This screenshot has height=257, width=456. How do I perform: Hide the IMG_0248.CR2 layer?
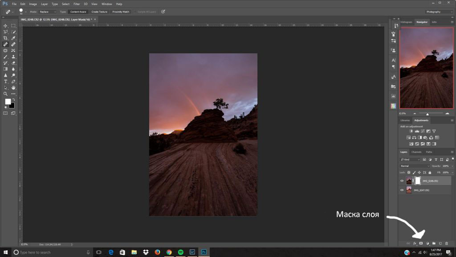click(x=402, y=181)
